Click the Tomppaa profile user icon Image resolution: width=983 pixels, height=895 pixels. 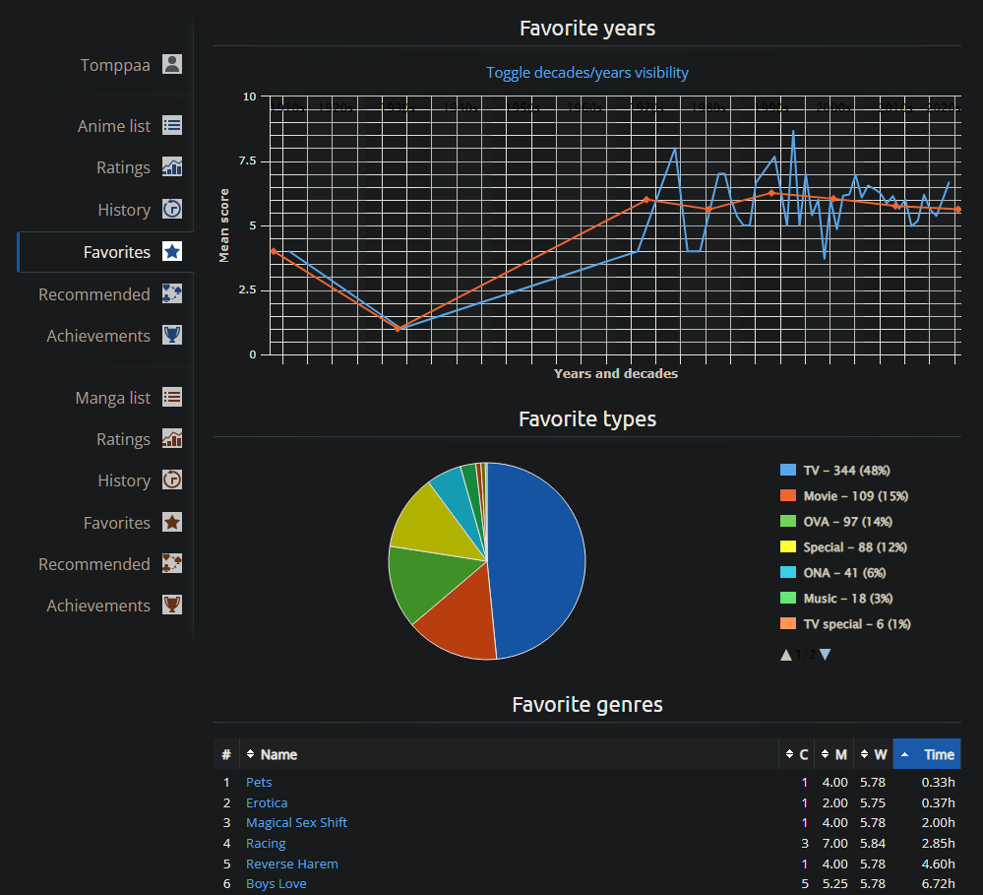tap(172, 65)
